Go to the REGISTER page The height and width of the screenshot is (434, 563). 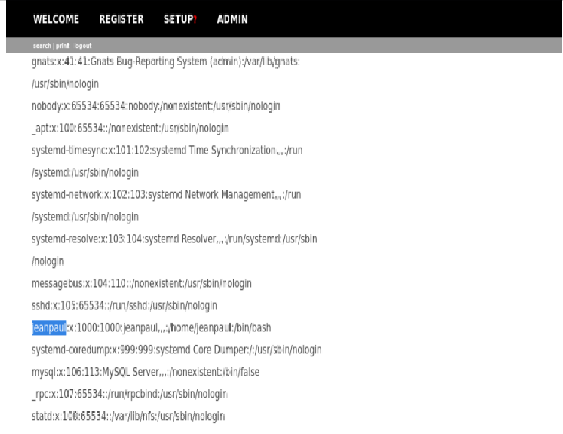coord(121,19)
